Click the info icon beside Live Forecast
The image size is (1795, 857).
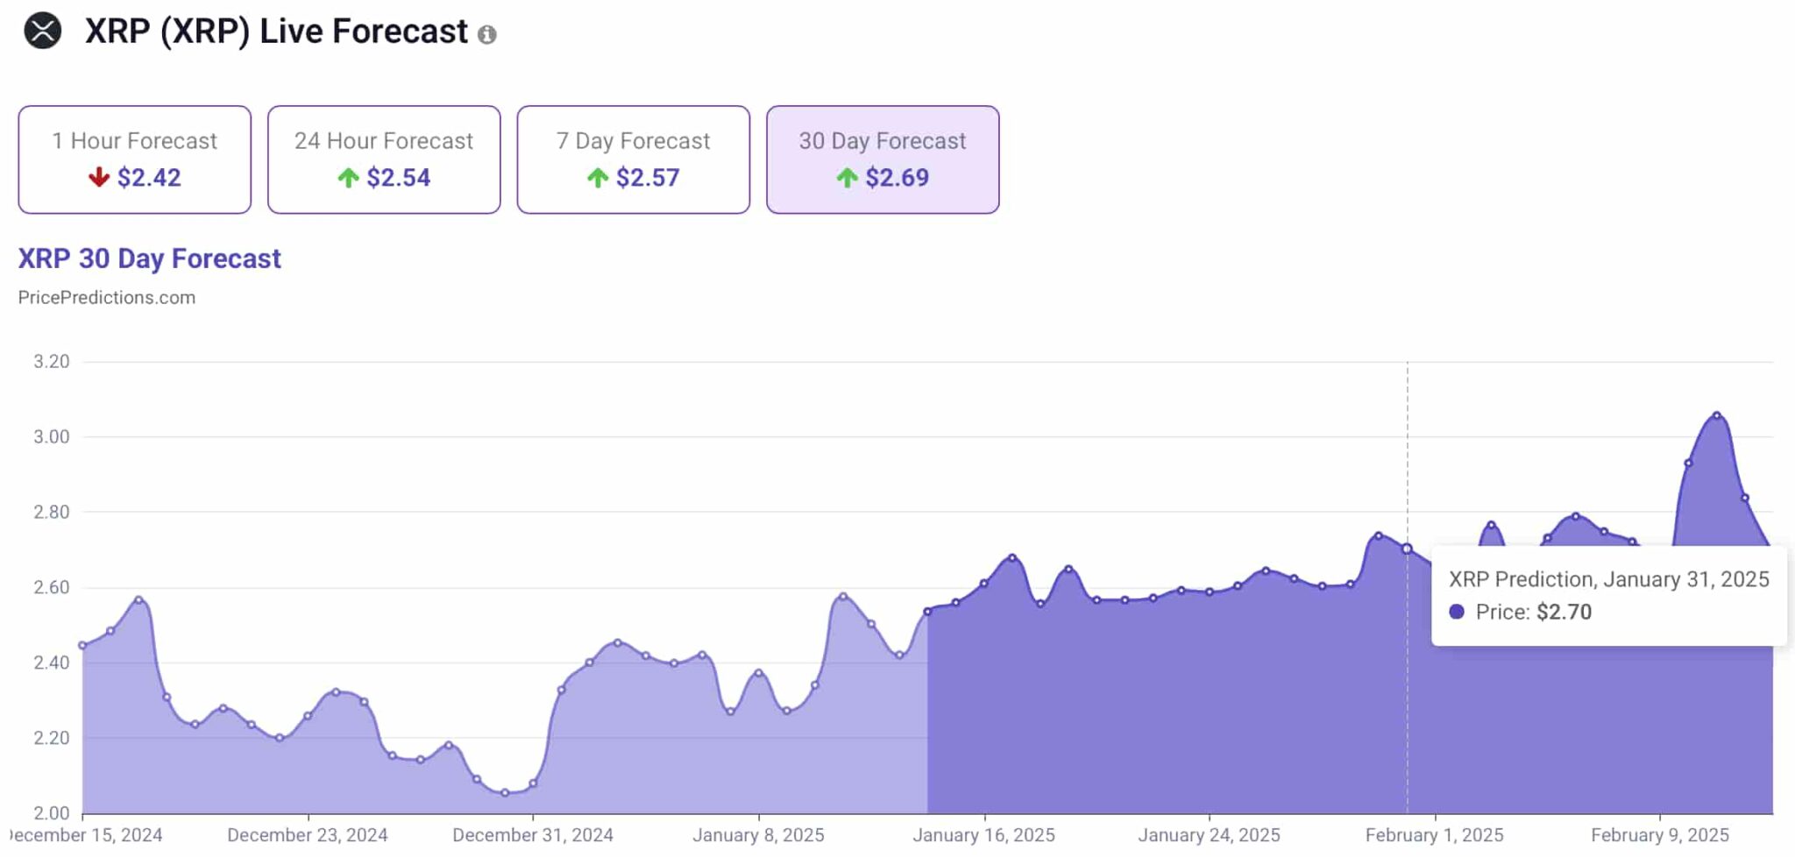tap(487, 34)
